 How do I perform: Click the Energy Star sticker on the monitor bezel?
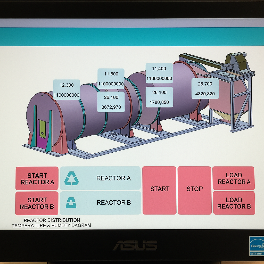[x=256, y=246]
